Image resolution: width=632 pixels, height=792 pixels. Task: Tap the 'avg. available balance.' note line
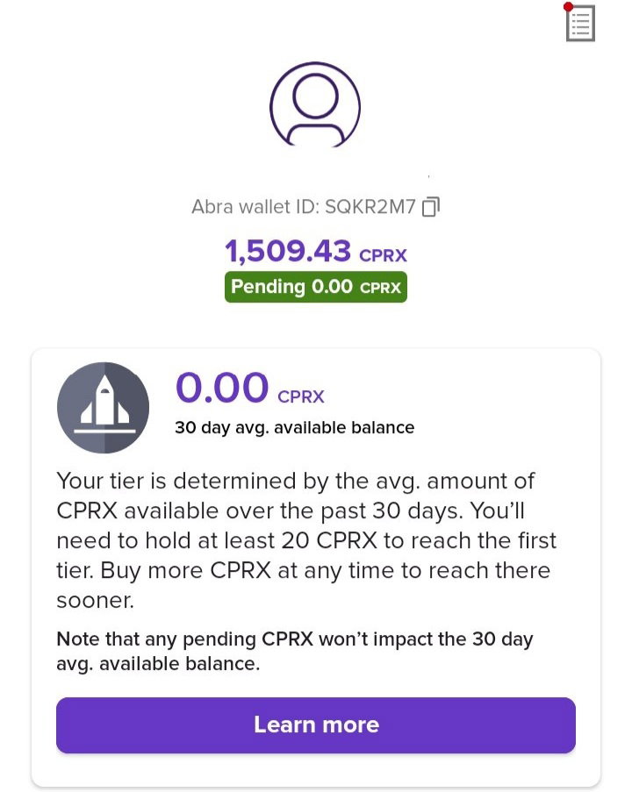158,664
